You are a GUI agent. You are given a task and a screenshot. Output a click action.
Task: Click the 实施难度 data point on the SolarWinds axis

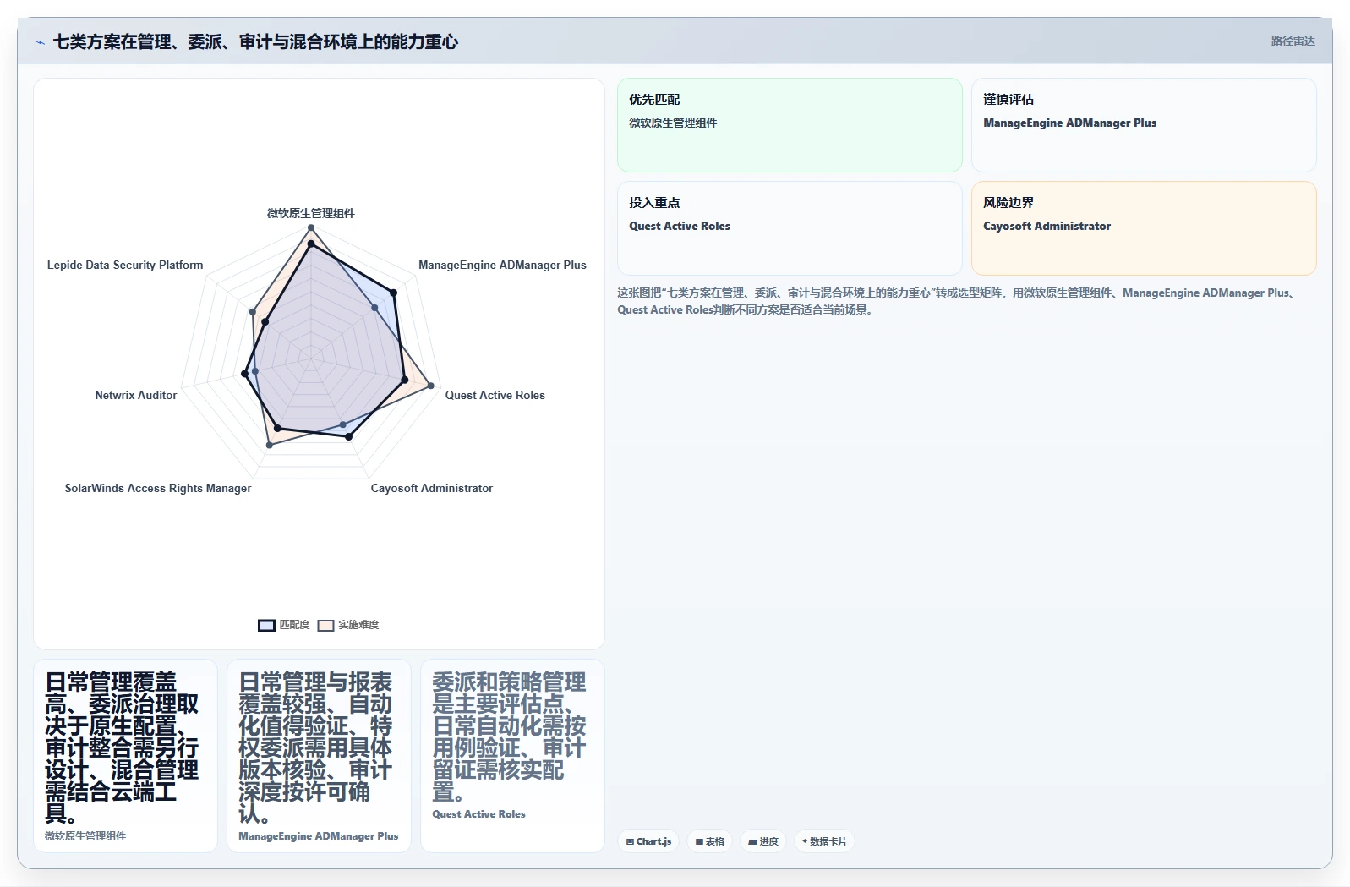click(269, 445)
